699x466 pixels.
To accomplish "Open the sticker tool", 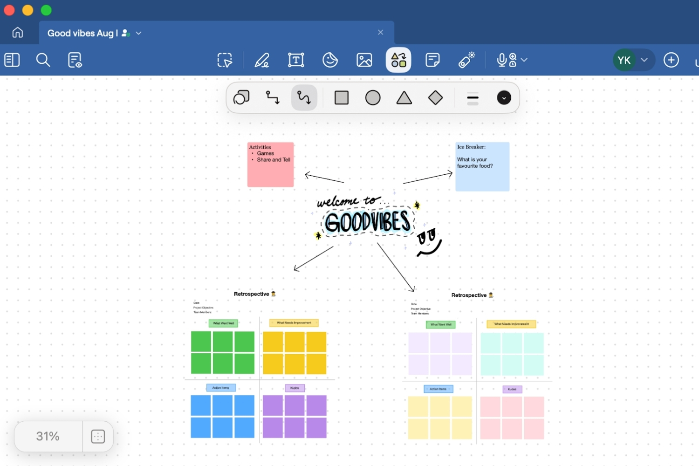I will [330, 60].
